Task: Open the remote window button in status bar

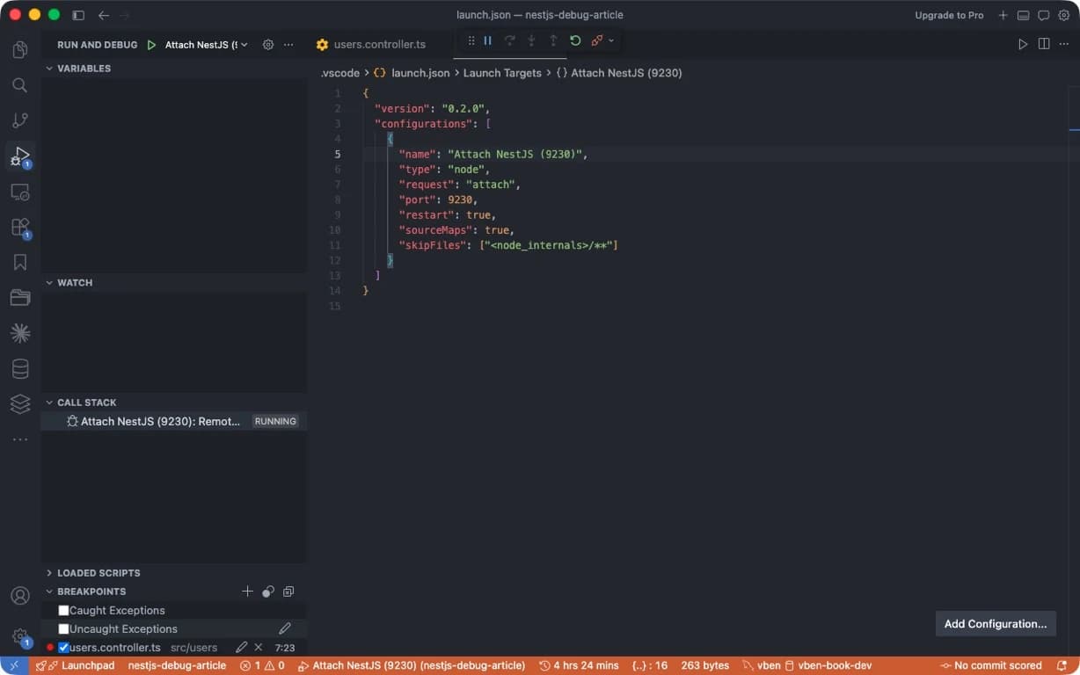Action: 14,665
